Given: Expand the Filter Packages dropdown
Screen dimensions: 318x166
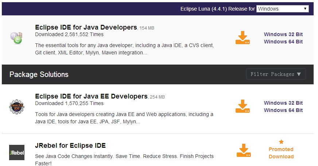Looking at the screenshot, I should click(x=276, y=74).
